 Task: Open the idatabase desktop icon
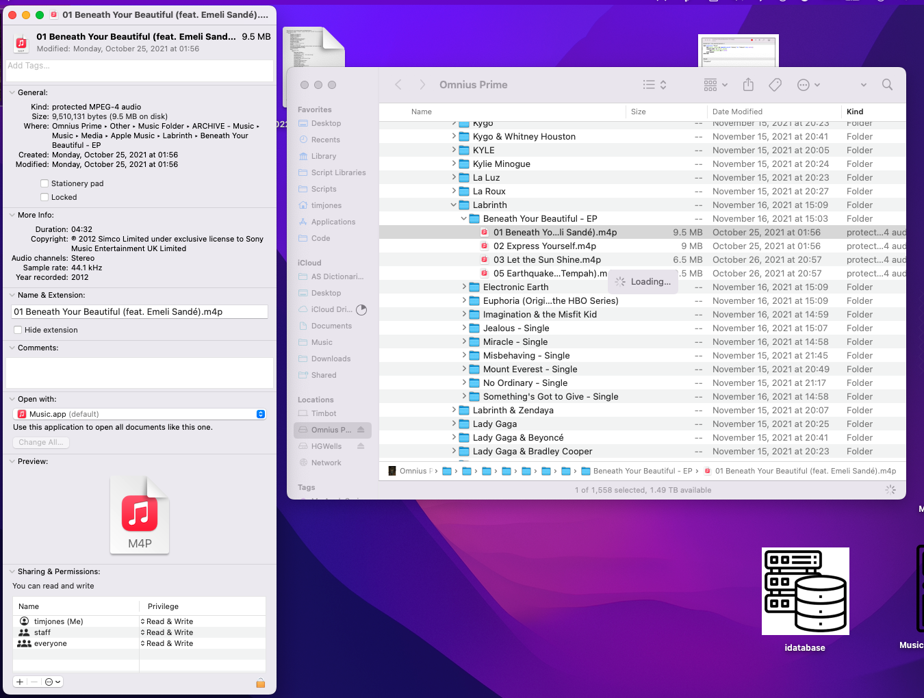point(805,592)
